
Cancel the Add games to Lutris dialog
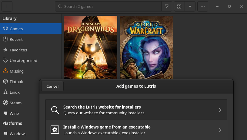click(52, 86)
